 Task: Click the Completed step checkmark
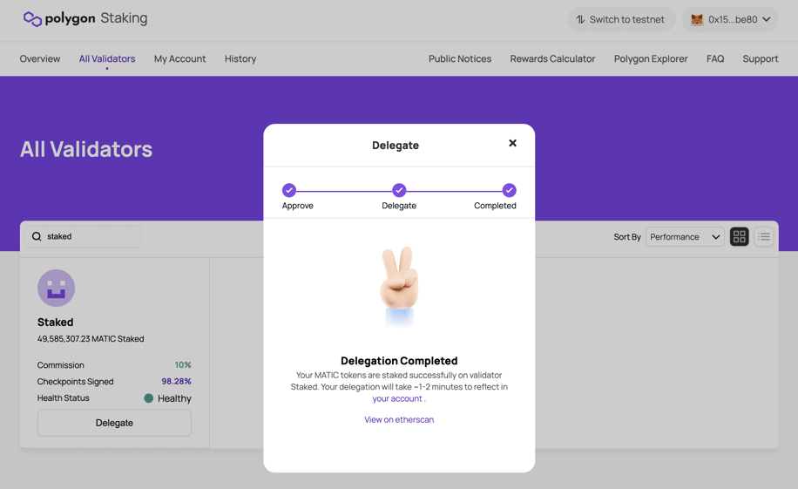click(509, 190)
